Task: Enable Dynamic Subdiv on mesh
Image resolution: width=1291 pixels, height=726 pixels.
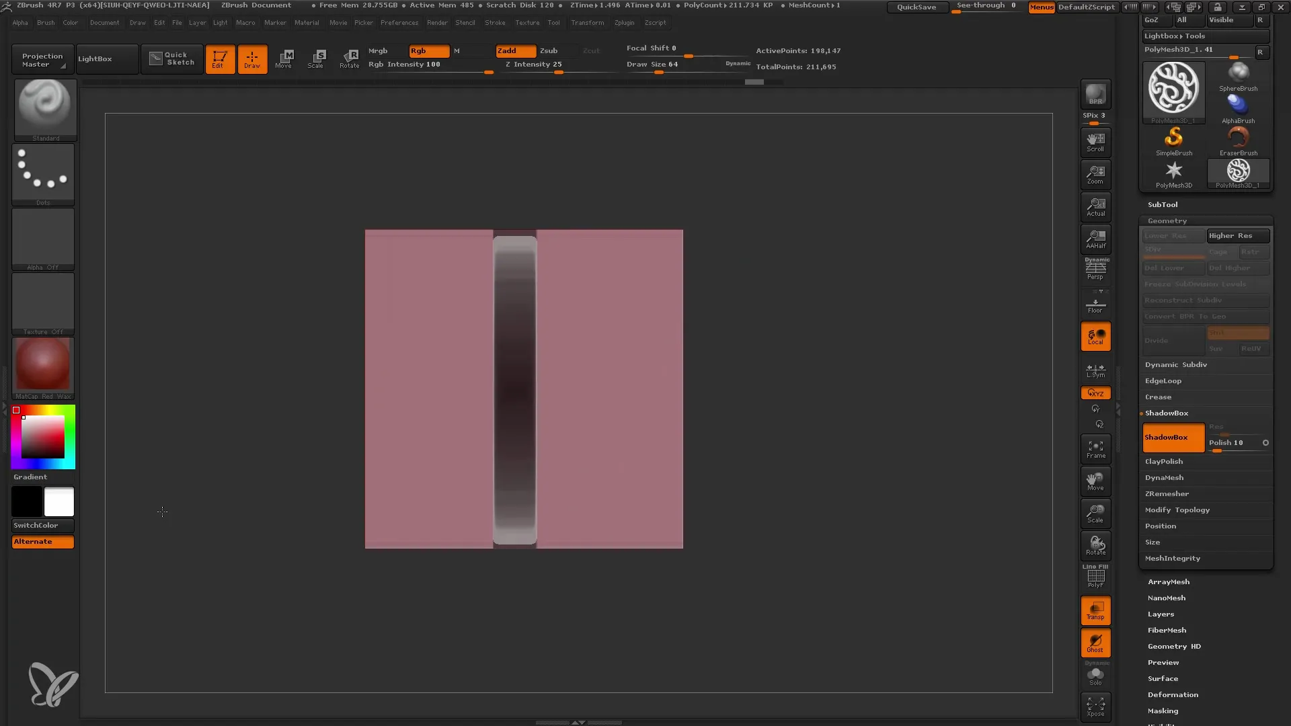Action: point(1176,364)
